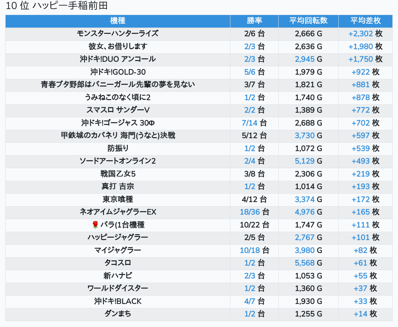398x327 pixels.
Task: Click the 5/6 win rate for 沖ドキ!GOLD-30
Action: 250,72
